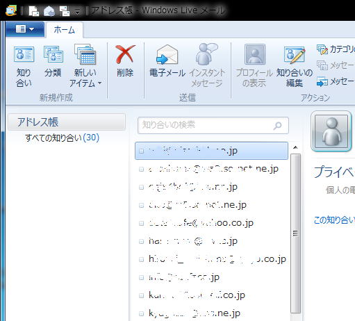
Task: Switch to the ホーム ribbon tab
Action: click(x=65, y=30)
